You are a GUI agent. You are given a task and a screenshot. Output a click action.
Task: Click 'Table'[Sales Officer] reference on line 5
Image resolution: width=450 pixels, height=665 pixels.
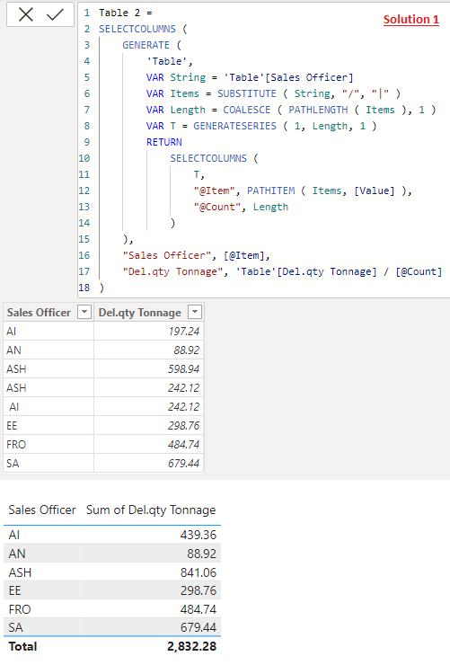pyautogui.click(x=288, y=77)
